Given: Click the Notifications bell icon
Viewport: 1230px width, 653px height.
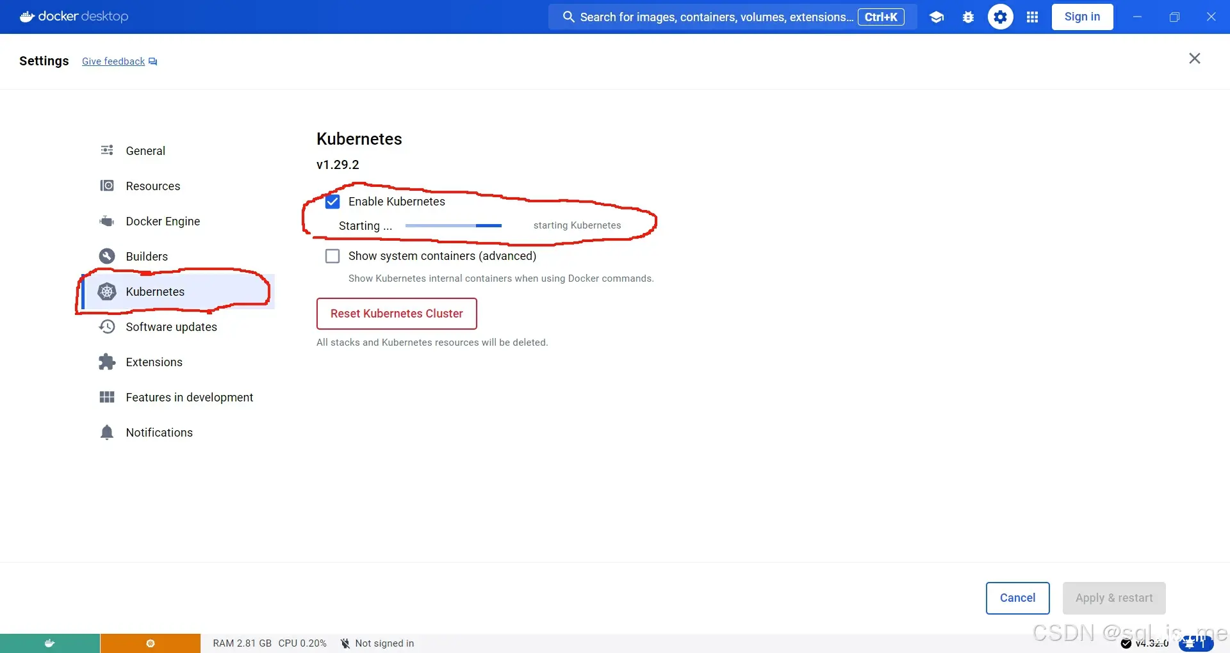Looking at the screenshot, I should (x=107, y=432).
